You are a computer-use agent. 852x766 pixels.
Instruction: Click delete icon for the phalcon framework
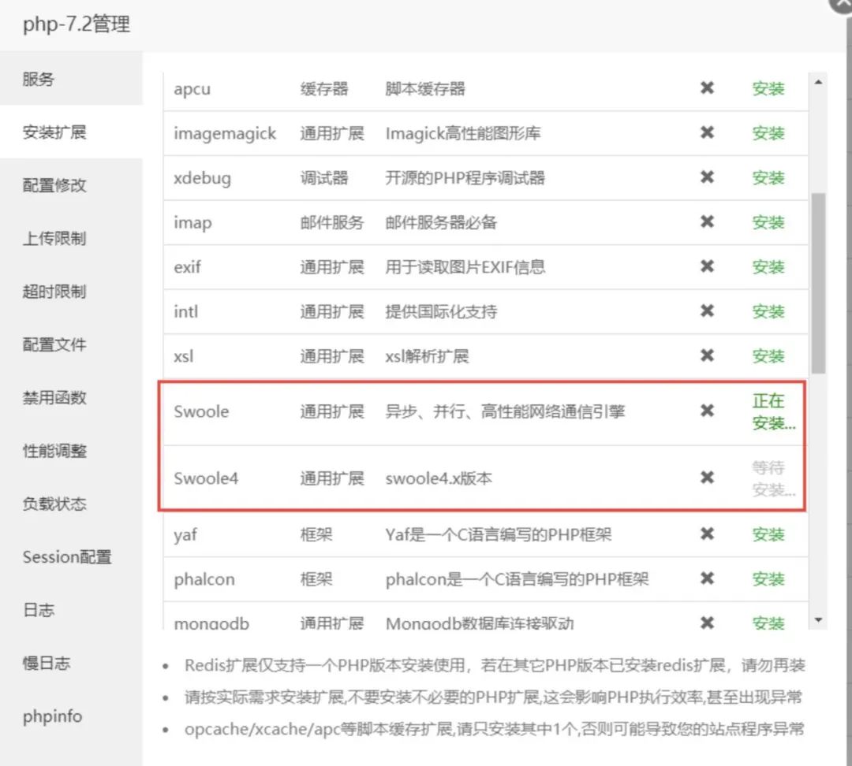706,578
